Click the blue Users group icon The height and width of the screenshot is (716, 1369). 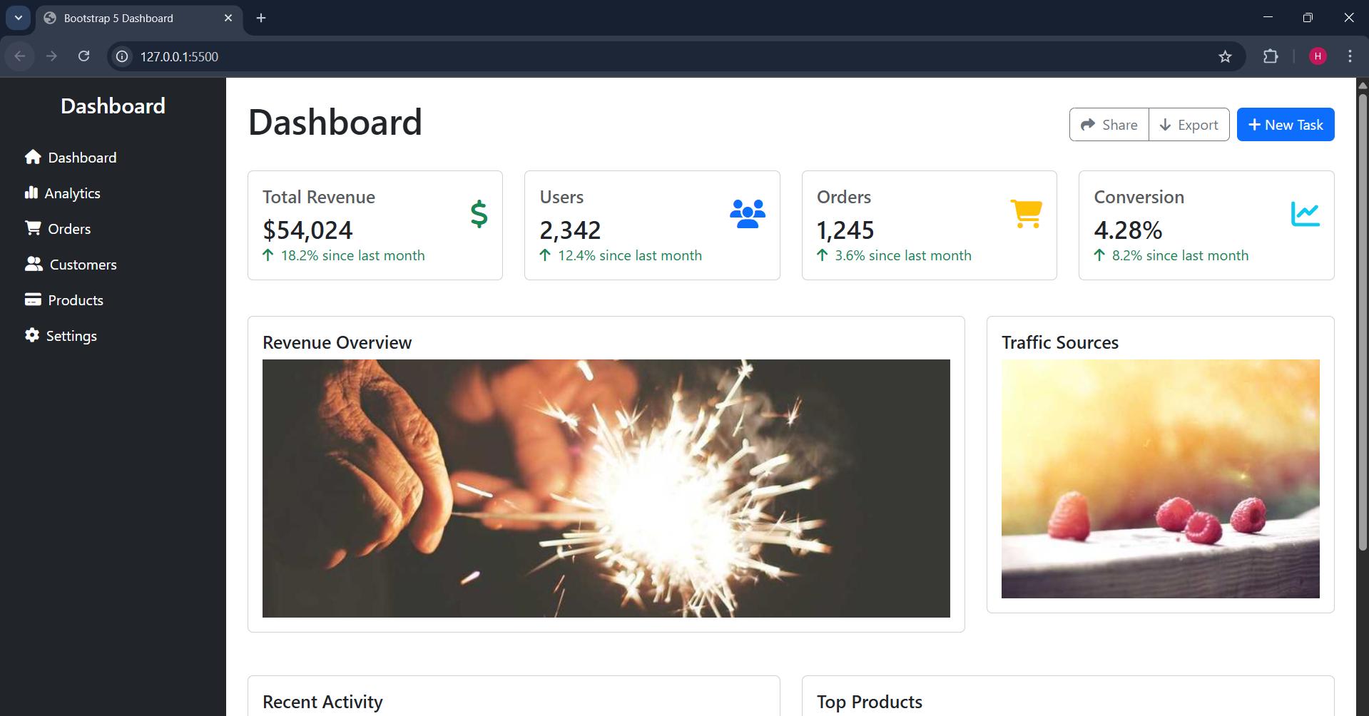(747, 214)
